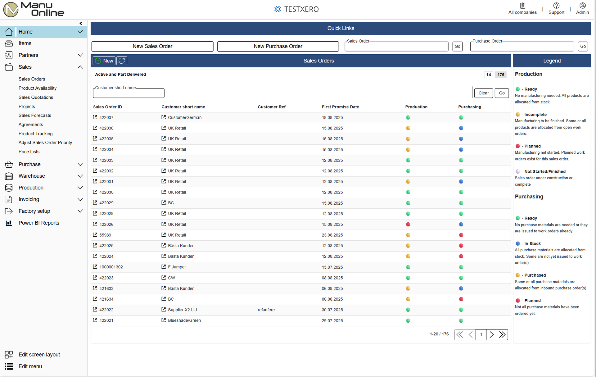
Task: Click the New Sales Order button
Action: (x=152, y=46)
